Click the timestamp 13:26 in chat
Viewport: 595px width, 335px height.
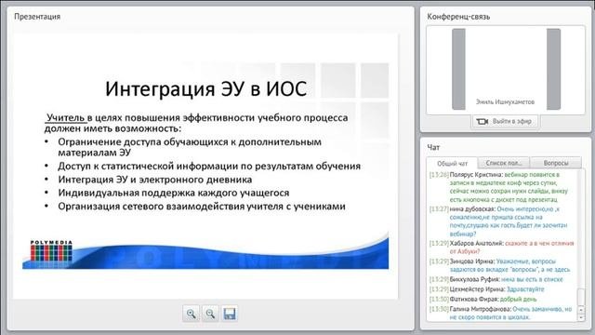tap(439, 175)
